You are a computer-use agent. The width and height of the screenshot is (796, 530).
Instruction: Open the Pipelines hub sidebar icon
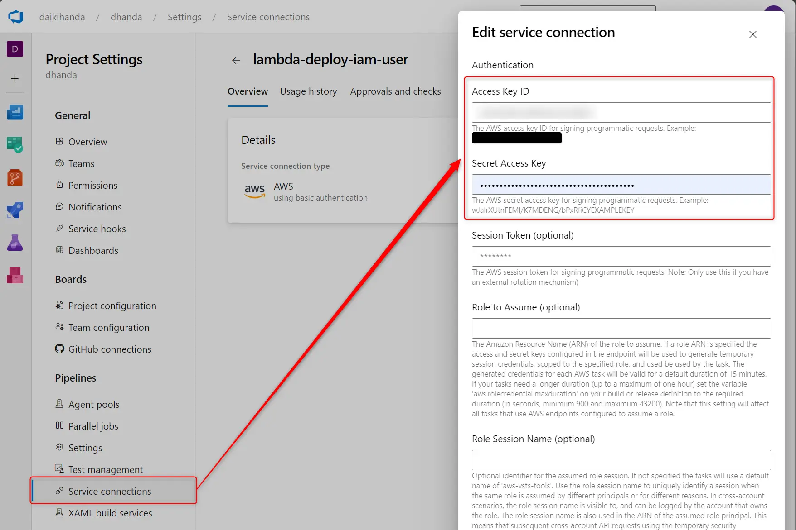coord(15,210)
